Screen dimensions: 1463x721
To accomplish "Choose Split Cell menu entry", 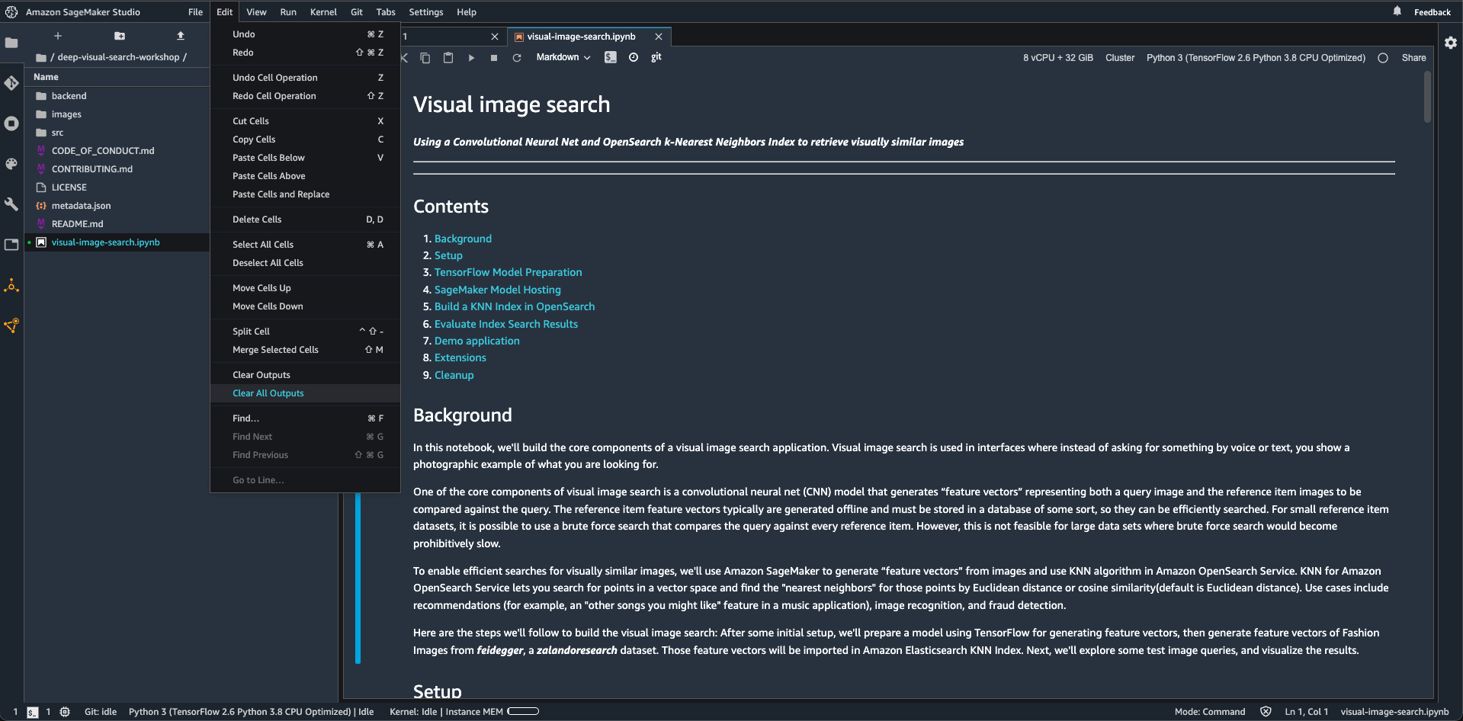I will click(x=305, y=332).
